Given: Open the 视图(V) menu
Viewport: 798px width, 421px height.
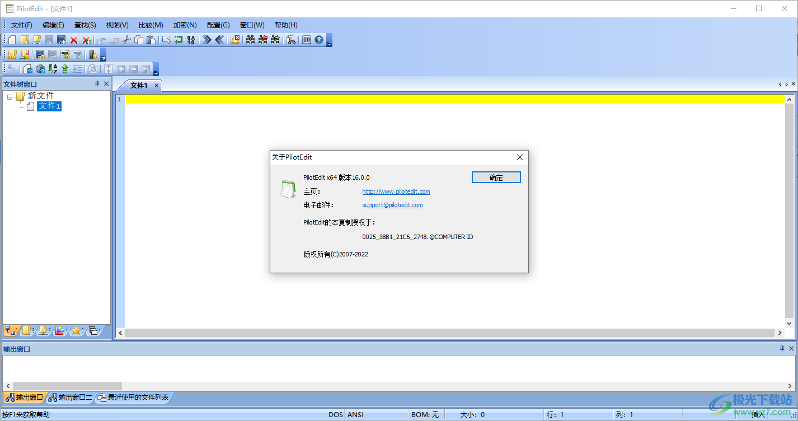Looking at the screenshot, I should (x=118, y=25).
